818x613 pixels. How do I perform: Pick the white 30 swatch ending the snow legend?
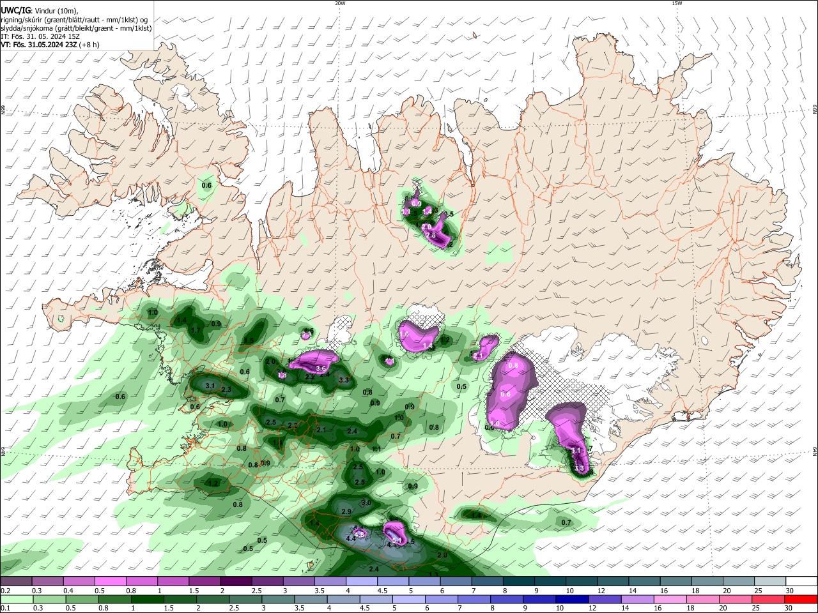[x=801, y=581]
